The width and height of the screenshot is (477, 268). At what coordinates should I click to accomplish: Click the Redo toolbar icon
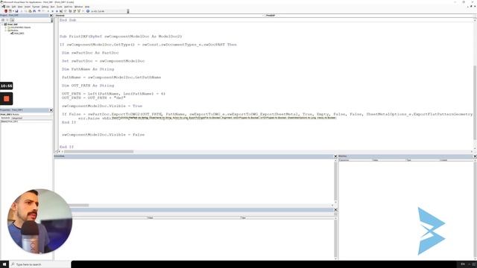pyautogui.click(x=43, y=11)
